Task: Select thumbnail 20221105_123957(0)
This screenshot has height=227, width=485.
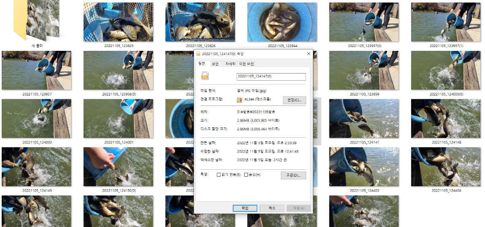Action: pos(364,22)
